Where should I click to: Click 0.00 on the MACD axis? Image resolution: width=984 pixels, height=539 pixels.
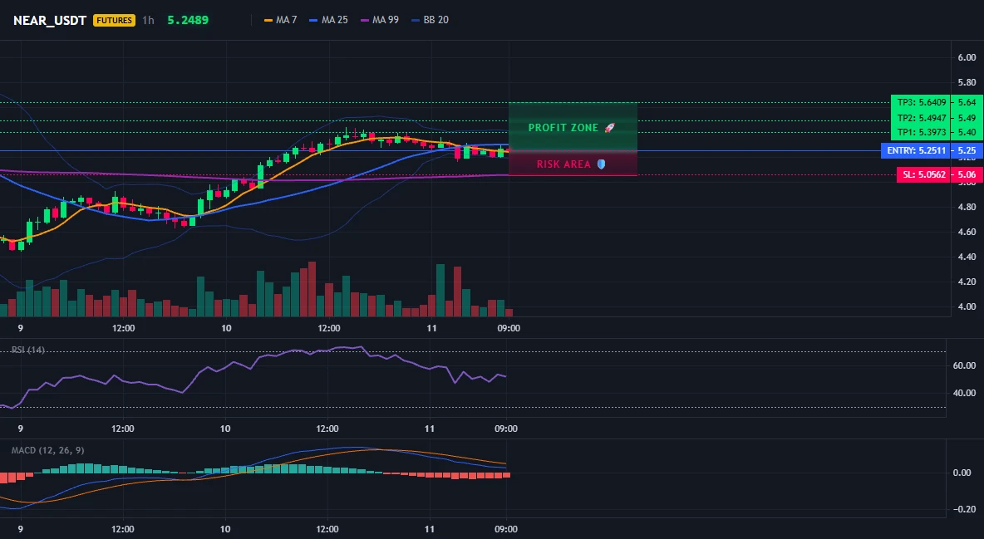coord(962,473)
